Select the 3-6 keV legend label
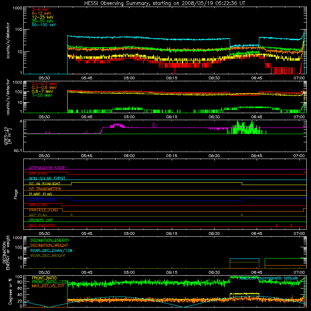 tap(40, 9)
